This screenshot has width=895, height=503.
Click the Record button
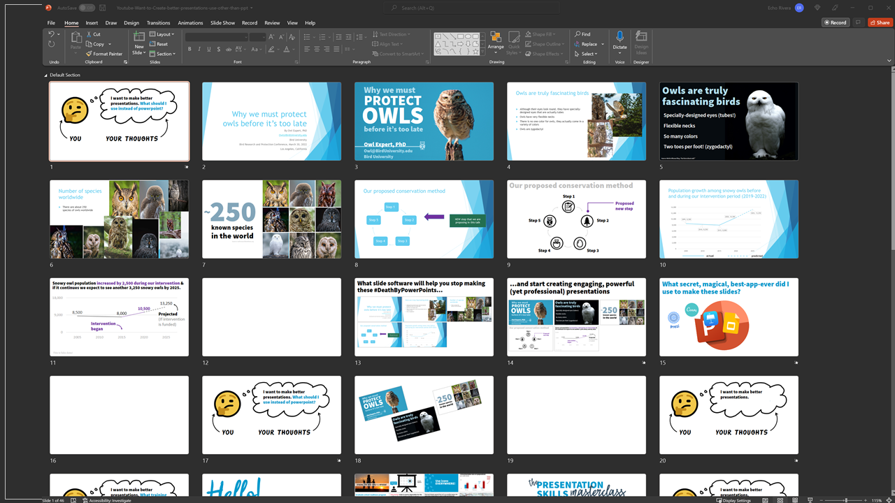pos(836,22)
